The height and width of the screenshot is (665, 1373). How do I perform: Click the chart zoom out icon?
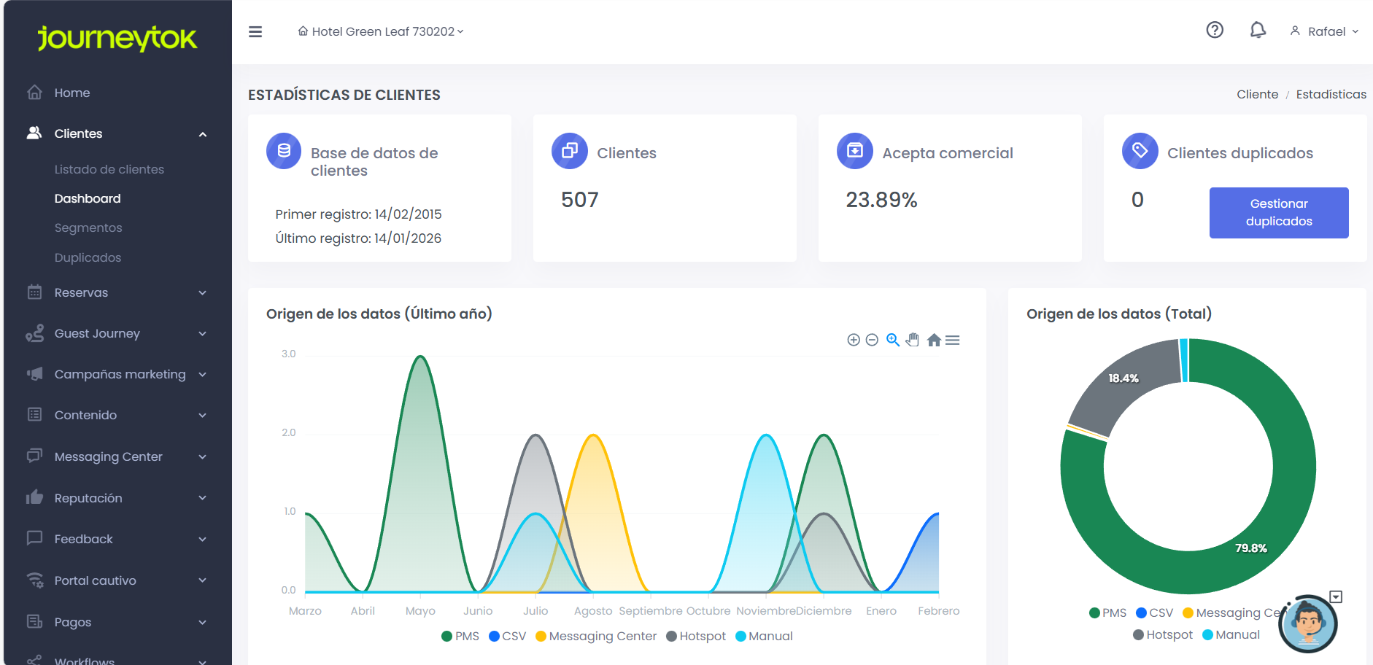[x=872, y=340]
